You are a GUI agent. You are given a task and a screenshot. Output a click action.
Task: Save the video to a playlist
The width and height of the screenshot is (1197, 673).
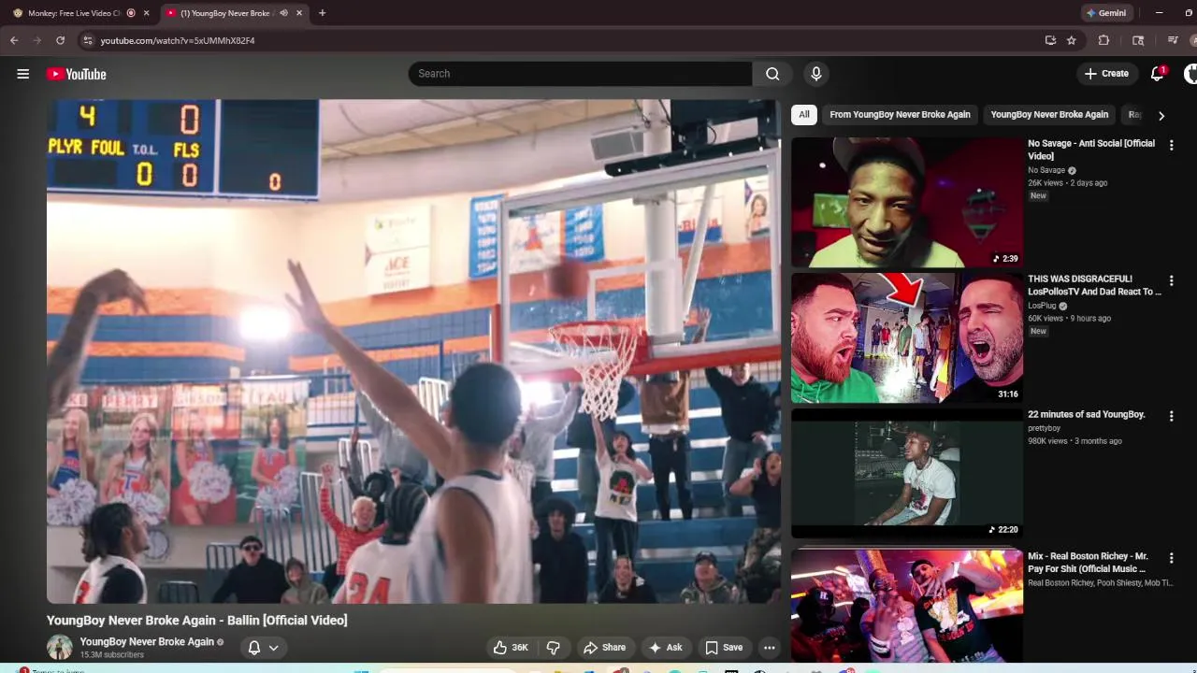tap(724, 647)
